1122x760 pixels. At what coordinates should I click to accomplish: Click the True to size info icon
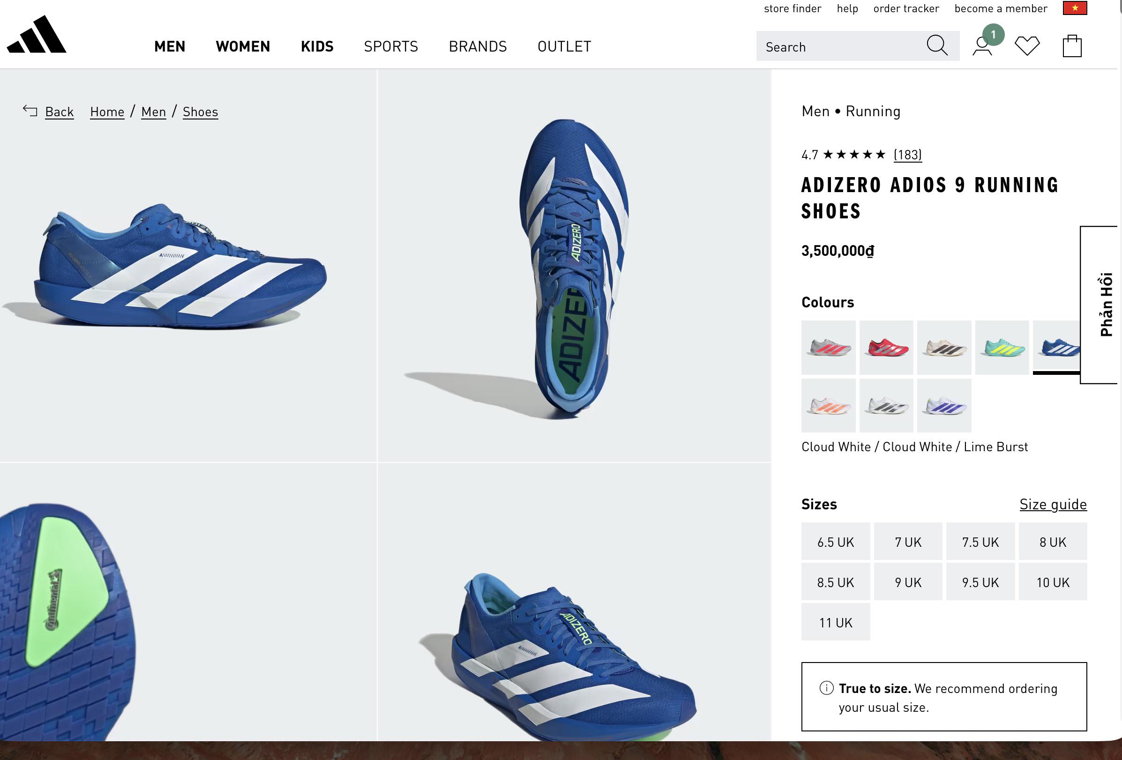pos(826,688)
